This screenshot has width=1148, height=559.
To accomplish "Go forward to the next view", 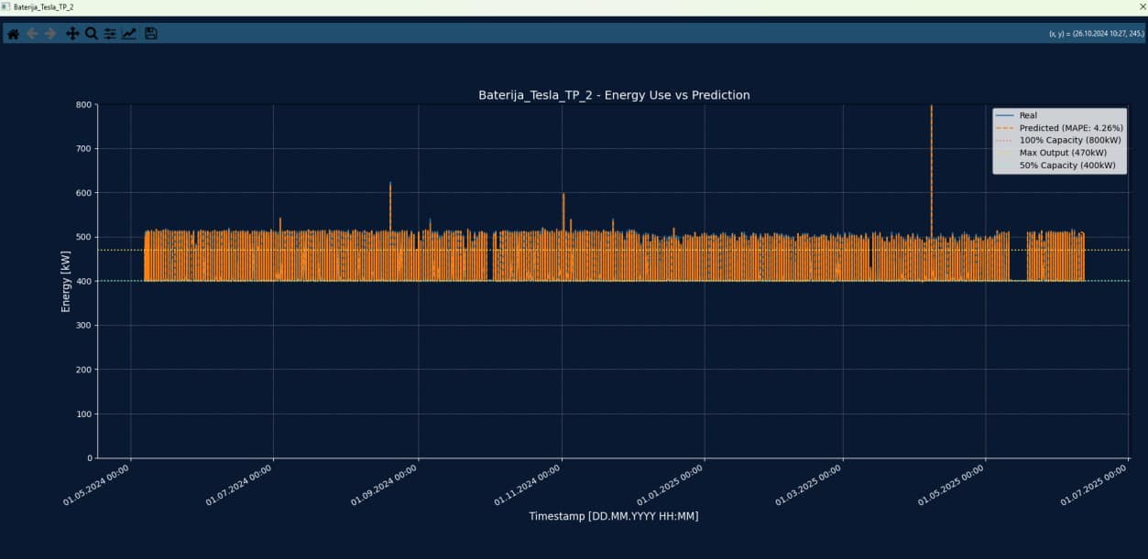I will pos(50,34).
